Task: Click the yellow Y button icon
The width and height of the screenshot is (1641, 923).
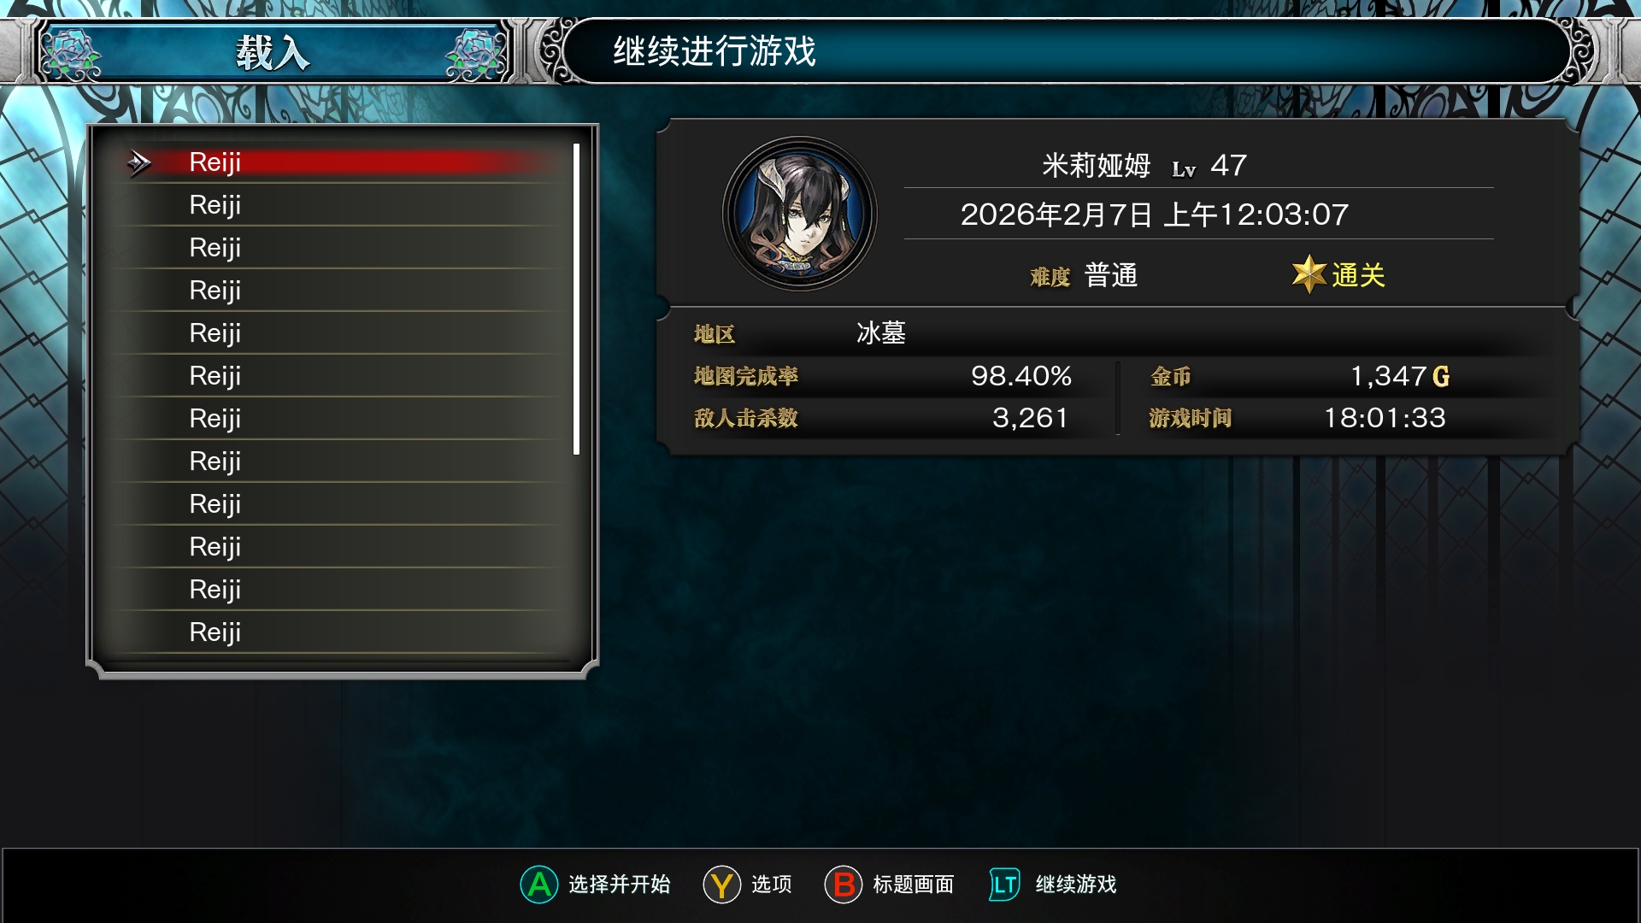Action: [722, 885]
